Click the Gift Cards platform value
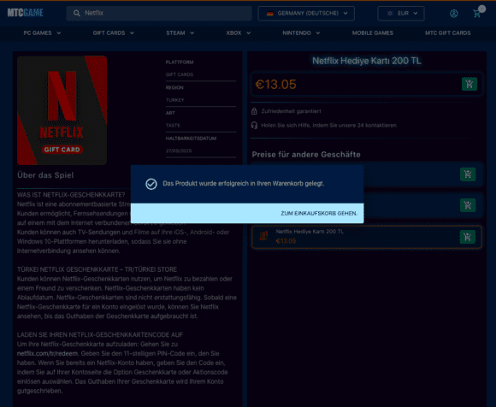 point(180,74)
